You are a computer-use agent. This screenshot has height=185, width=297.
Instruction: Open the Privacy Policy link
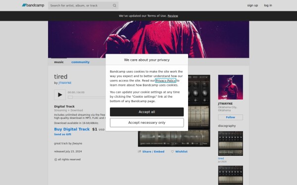(x=165, y=80)
